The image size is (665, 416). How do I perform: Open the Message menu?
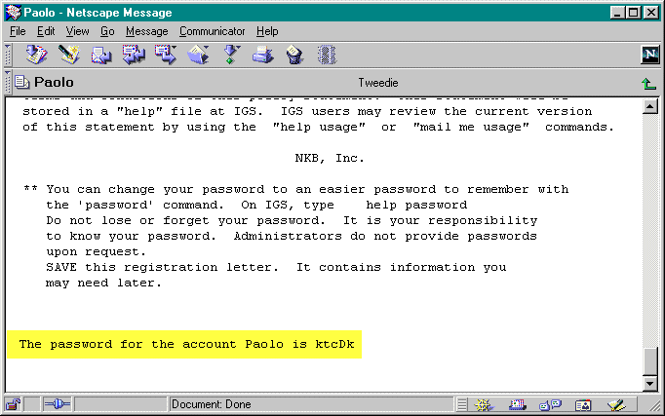click(146, 31)
